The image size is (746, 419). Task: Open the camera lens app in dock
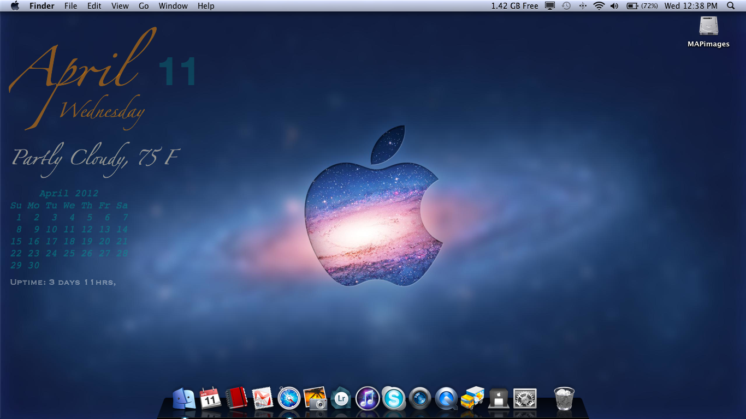click(x=420, y=398)
